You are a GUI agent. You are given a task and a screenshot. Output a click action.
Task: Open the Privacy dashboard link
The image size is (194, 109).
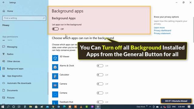[x=162, y=30]
